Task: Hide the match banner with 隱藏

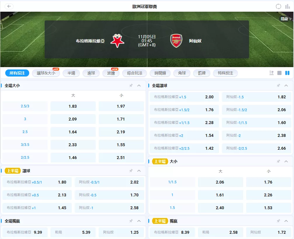Action: pyautogui.click(x=284, y=19)
